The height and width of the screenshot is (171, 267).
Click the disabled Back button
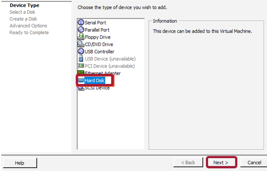(x=188, y=163)
